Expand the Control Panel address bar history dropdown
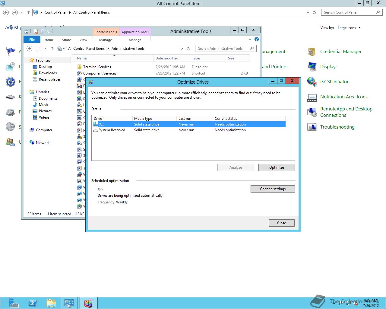Viewport: 386px width, 309px height. coord(308,12)
